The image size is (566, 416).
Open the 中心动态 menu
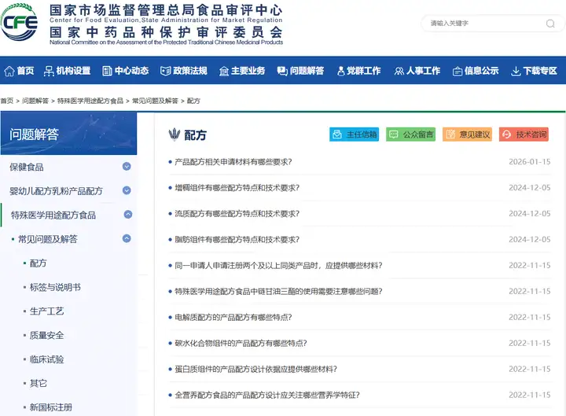[x=132, y=71]
